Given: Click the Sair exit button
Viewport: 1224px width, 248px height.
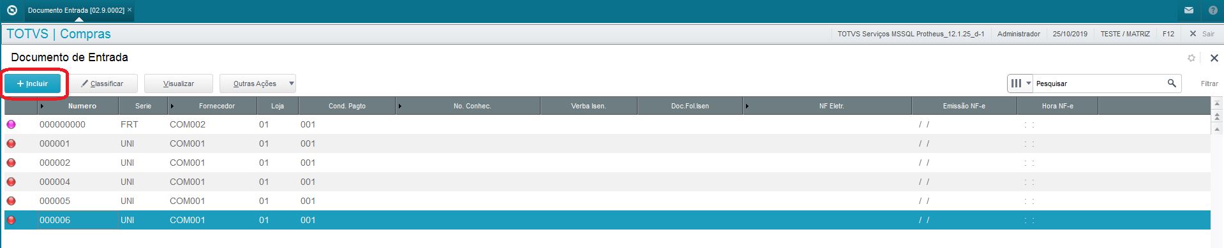Looking at the screenshot, I should coord(1202,34).
